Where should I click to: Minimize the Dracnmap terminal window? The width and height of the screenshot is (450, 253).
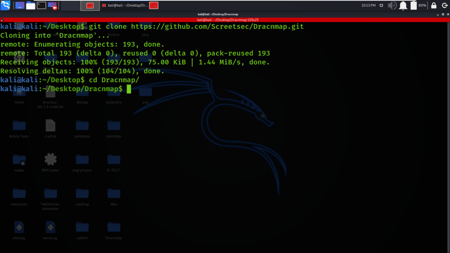click(438, 14)
